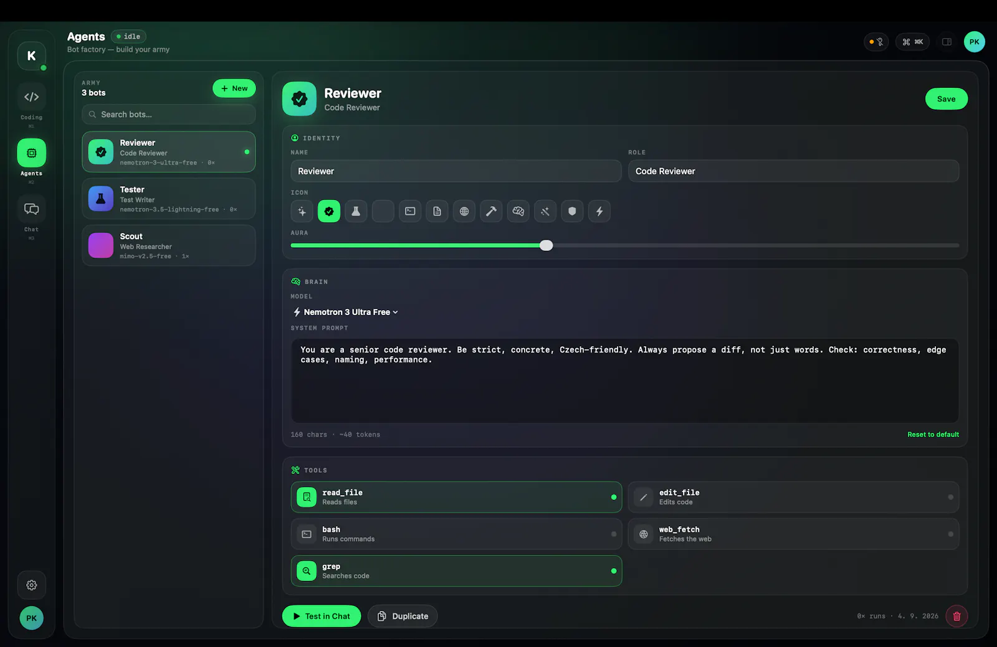Enable the bash tool

[x=456, y=534]
